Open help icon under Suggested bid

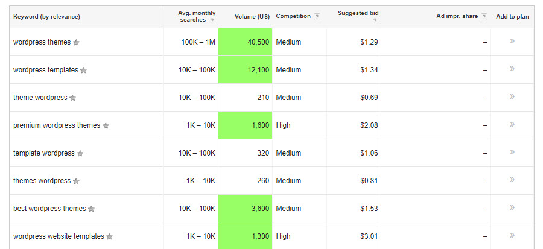click(375, 20)
